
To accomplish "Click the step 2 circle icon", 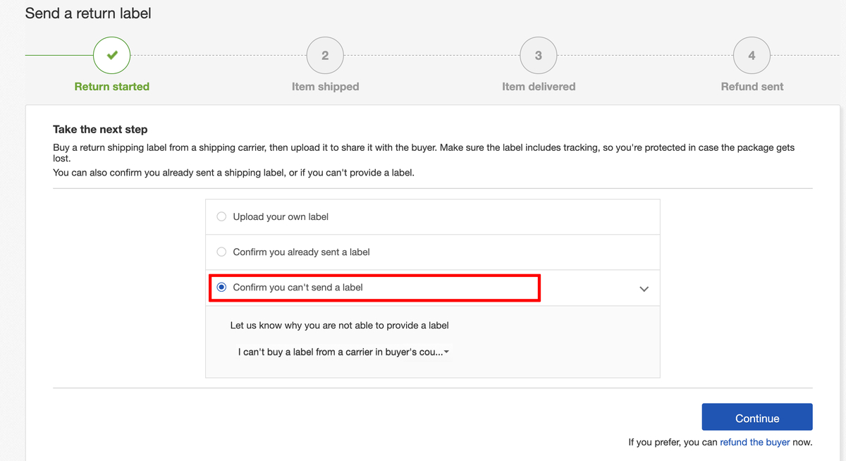I will [x=325, y=55].
